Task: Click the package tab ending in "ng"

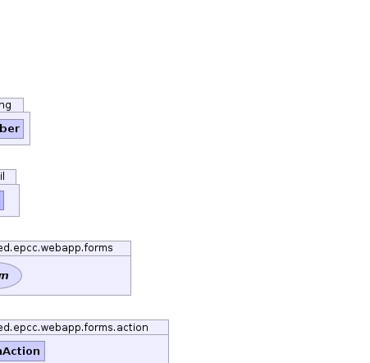Action: (x=11, y=105)
